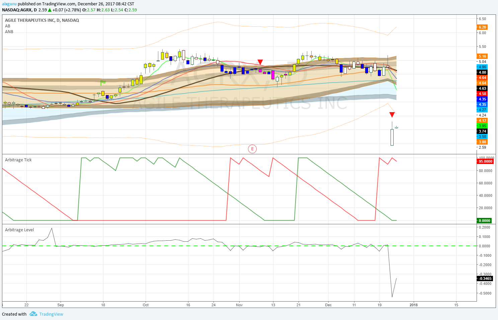Click the red triangle above the gap-down candle
Viewport: 498px width, 320px height.
tap(392, 115)
